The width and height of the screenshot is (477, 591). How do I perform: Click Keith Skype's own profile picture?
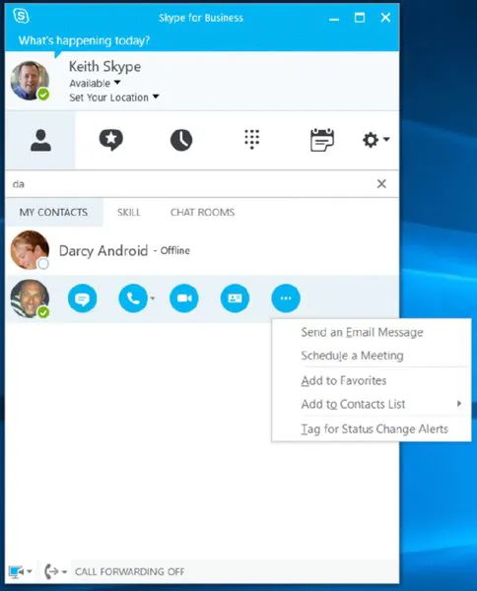tap(30, 81)
